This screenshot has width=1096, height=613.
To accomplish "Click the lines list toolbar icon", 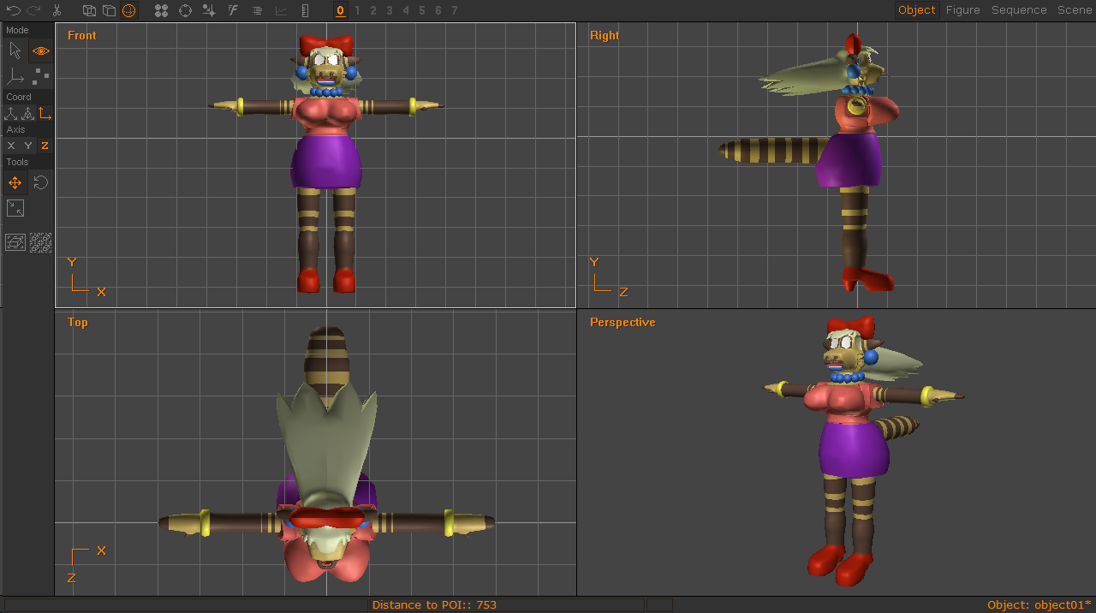I will [257, 10].
